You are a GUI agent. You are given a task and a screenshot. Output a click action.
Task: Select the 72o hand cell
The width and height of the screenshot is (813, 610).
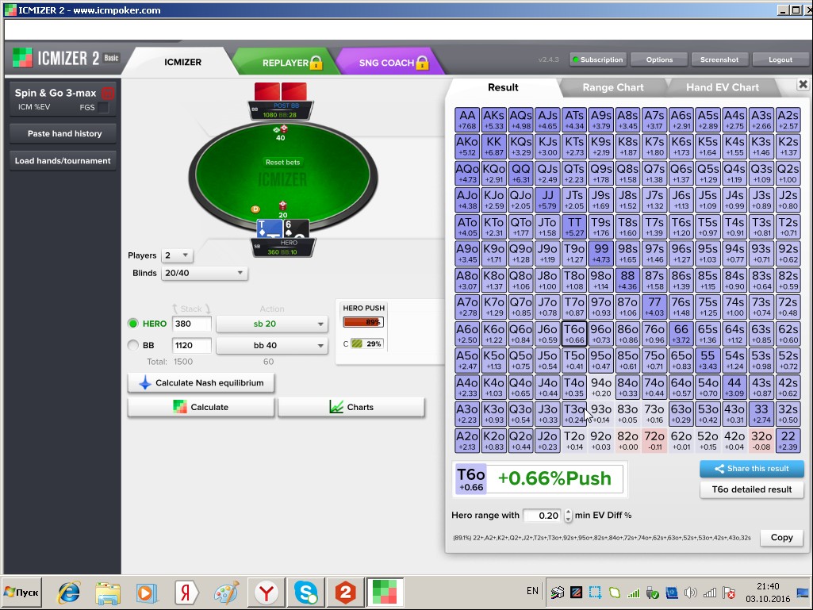654,440
